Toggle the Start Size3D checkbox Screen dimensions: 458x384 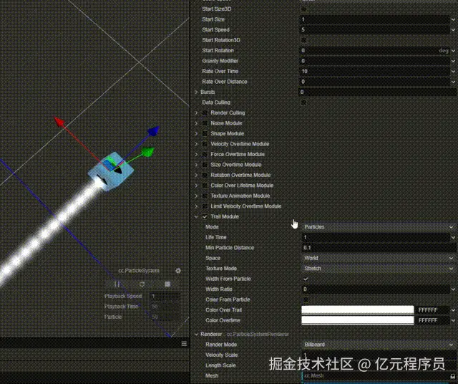click(x=303, y=9)
